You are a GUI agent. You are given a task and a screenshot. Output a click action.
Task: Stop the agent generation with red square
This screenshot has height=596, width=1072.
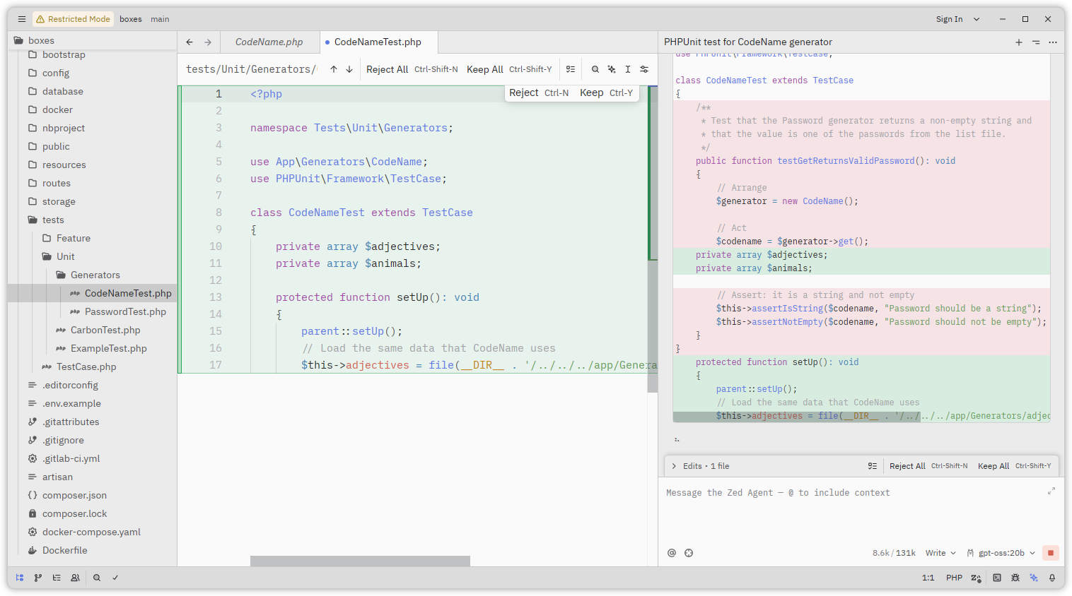pyautogui.click(x=1050, y=553)
